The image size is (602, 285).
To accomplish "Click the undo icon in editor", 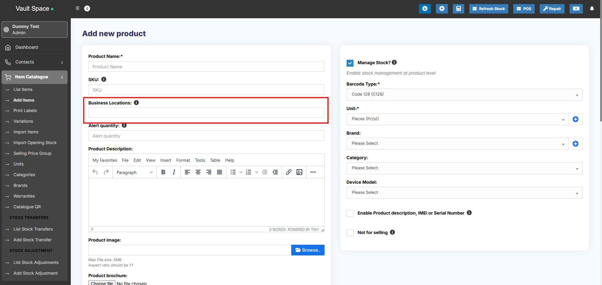I will pyautogui.click(x=95, y=172).
